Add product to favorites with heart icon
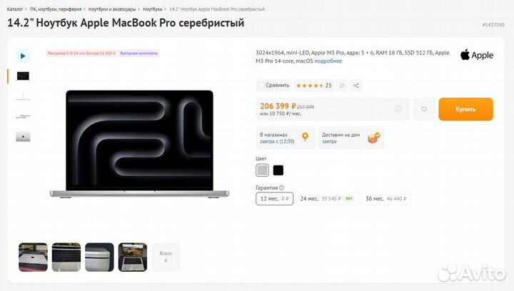 pyautogui.click(x=424, y=109)
